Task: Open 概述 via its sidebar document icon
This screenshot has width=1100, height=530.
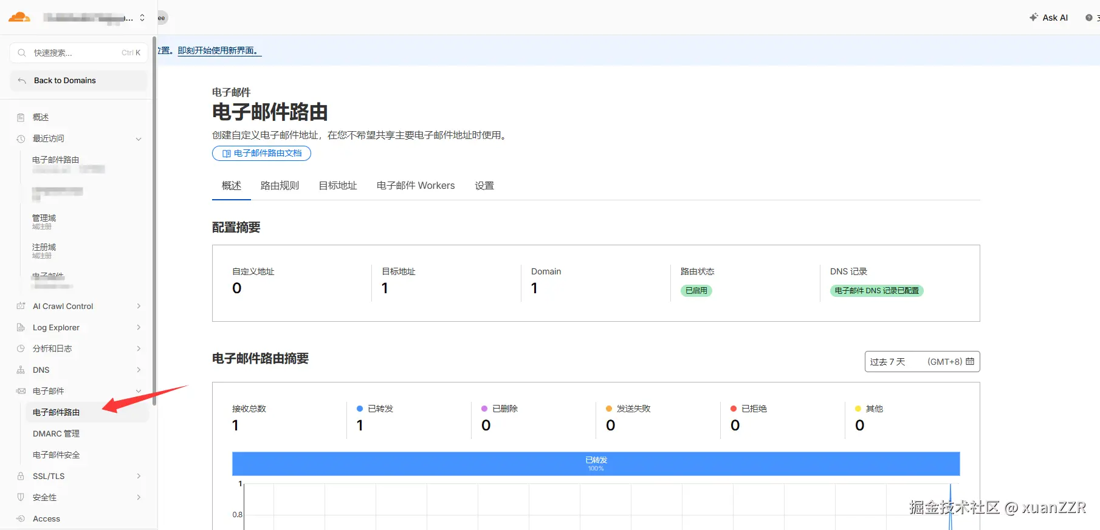Action: coord(21,117)
